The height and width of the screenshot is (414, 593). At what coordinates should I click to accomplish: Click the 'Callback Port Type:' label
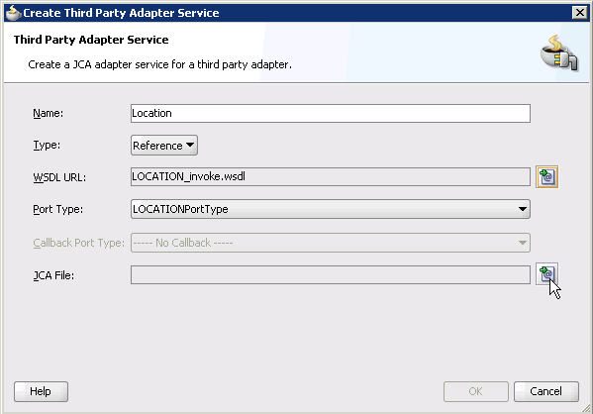pyautogui.click(x=78, y=243)
